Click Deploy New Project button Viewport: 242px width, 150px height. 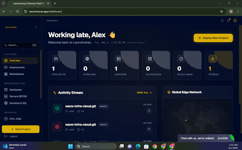213,38
